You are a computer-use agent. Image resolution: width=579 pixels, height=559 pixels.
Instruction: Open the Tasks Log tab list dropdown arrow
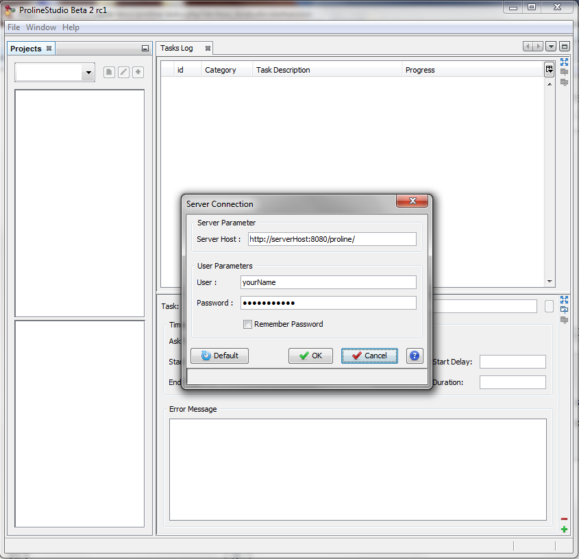point(552,47)
